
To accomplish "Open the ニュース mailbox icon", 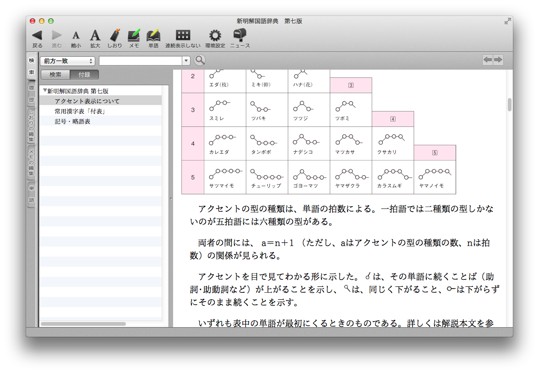I will click(240, 35).
